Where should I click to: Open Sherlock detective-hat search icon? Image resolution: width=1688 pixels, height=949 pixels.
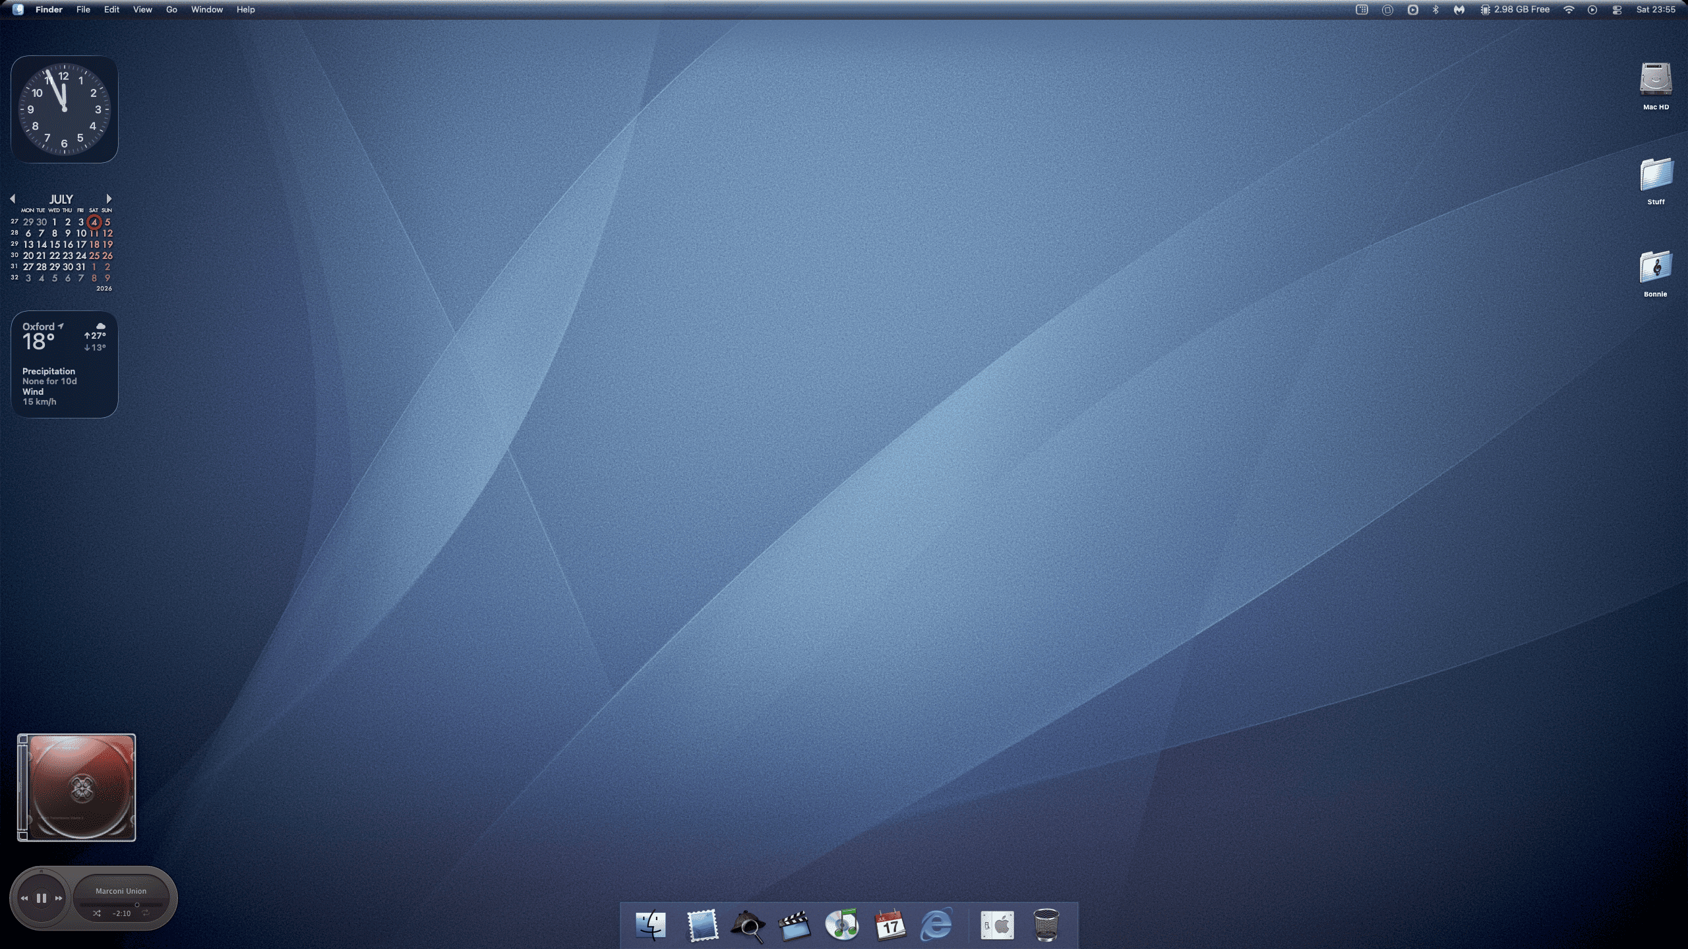[748, 925]
